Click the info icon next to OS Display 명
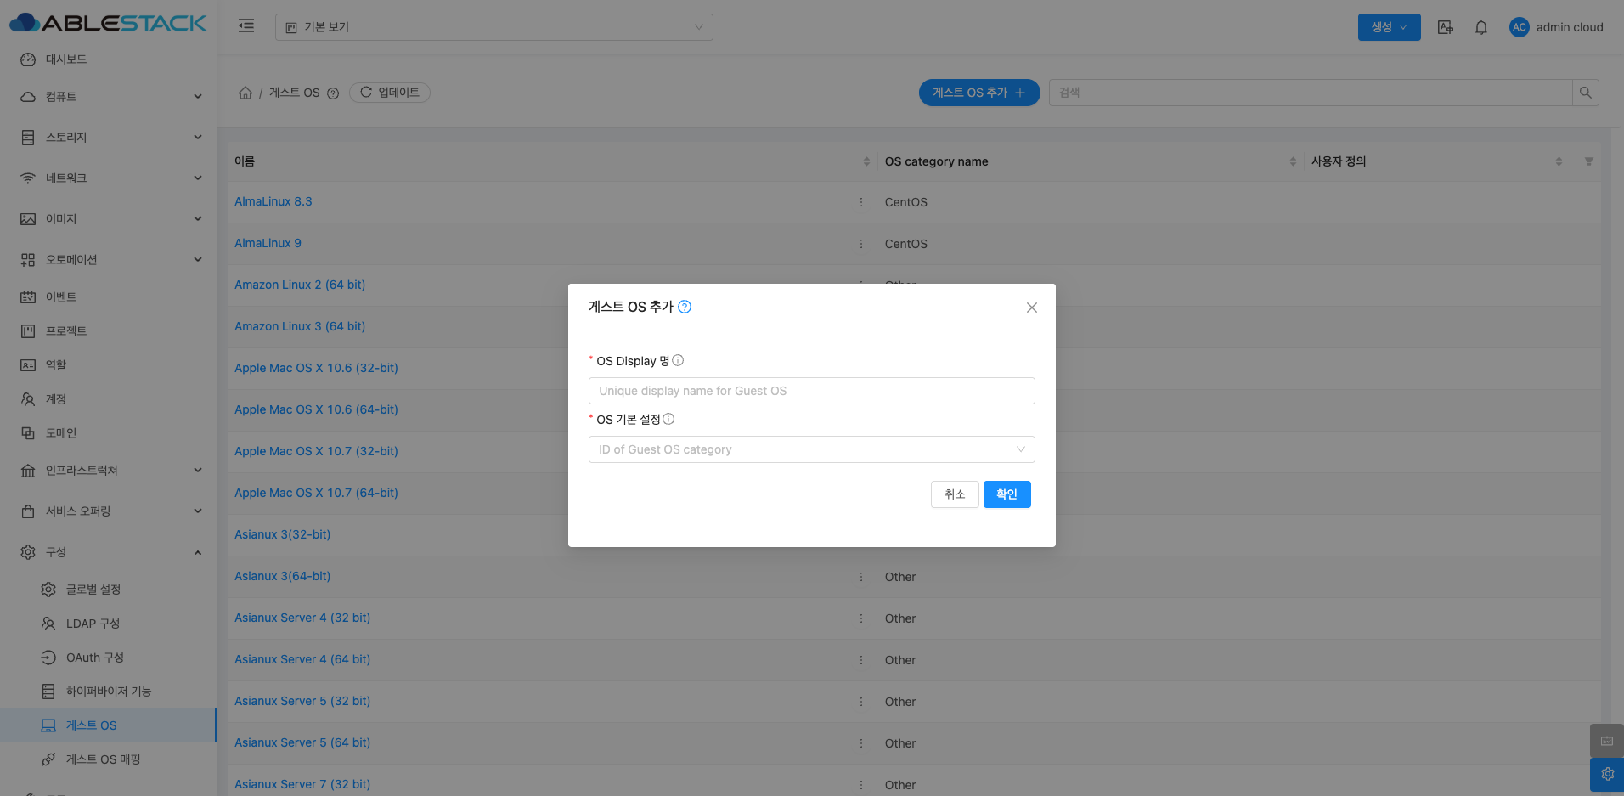 click(678, 360)
